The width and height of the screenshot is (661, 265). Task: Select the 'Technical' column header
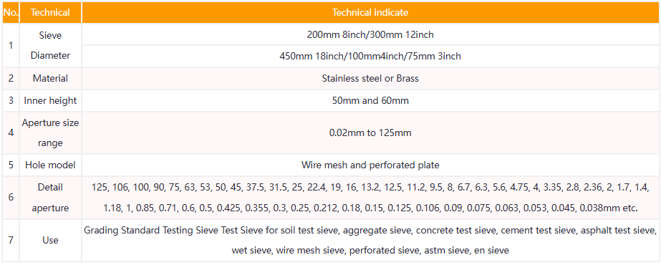click(x=50, y=13)
